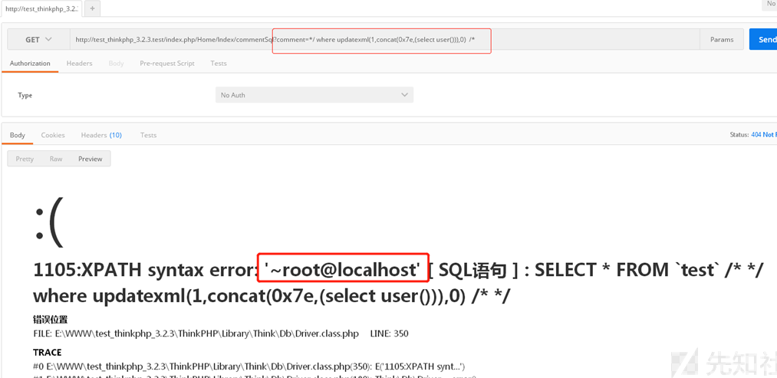Click the #0 trace line

click(x=249, y=366)
